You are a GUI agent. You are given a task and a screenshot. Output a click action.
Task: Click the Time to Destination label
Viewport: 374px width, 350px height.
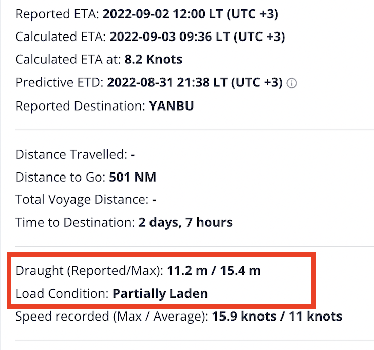(x=76, y=223)
